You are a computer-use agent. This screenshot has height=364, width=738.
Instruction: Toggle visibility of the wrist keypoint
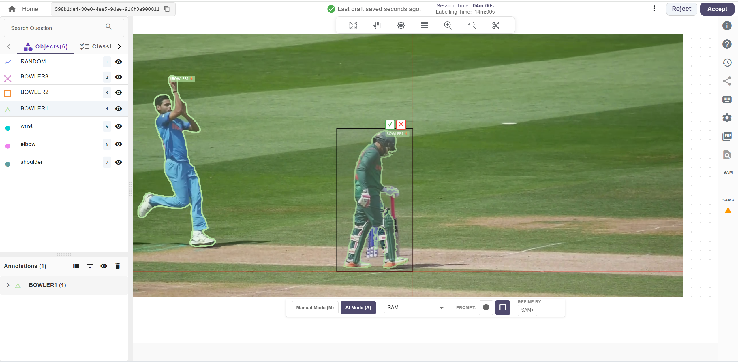119,126
